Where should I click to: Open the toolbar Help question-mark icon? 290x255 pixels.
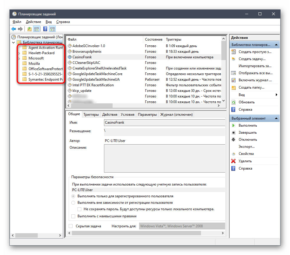click(x=45, y=29)
